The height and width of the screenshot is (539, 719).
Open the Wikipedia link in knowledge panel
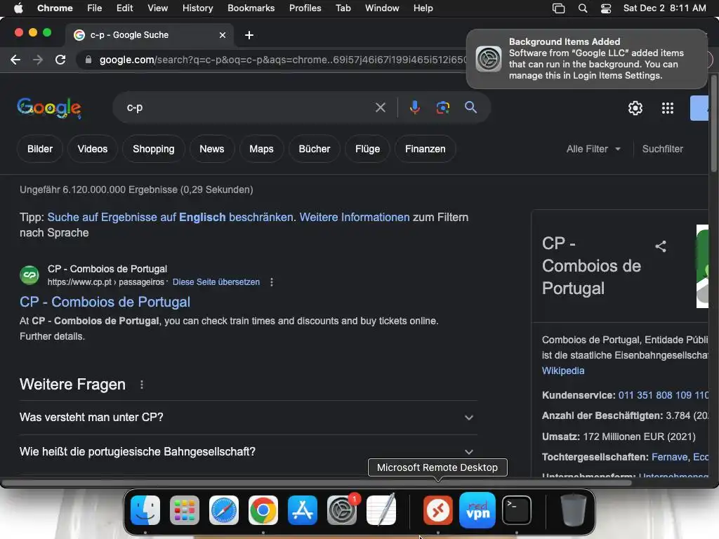(x=563, y=371)
